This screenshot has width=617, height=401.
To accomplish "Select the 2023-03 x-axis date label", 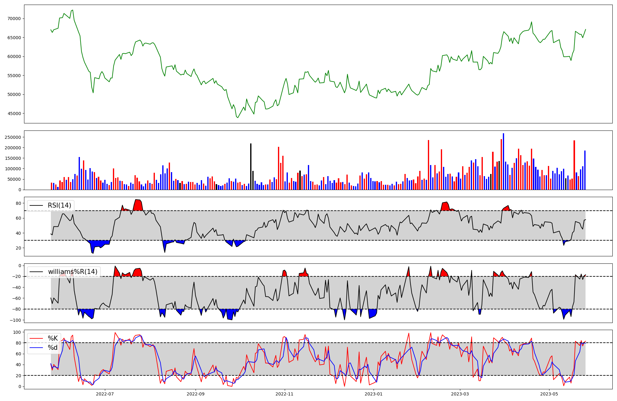I will pos(460,394).
